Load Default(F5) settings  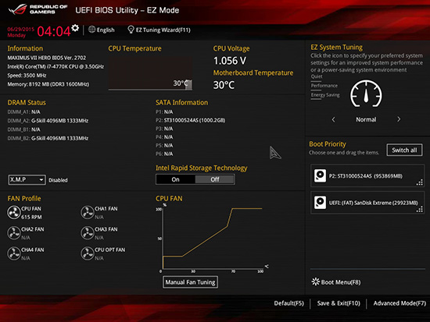point(288,303)
